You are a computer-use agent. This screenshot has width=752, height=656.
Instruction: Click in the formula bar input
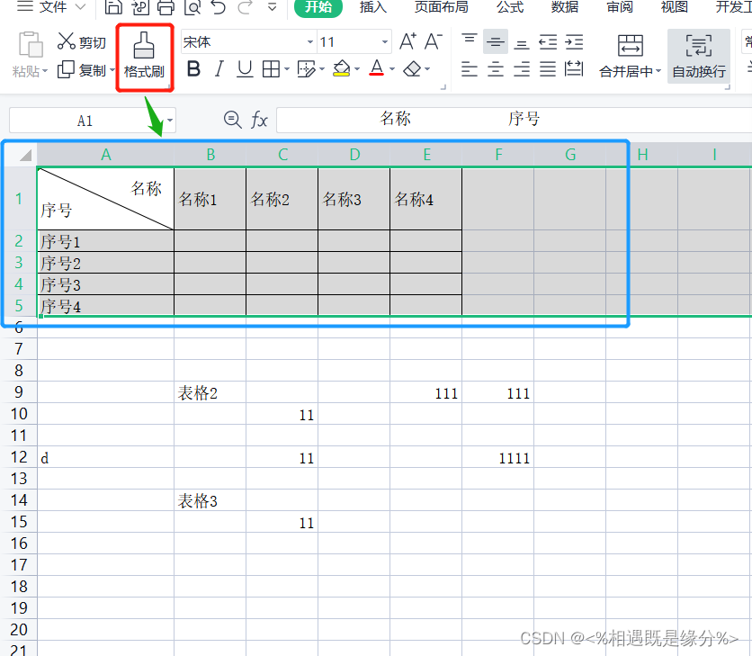click(x=515, y=120)
